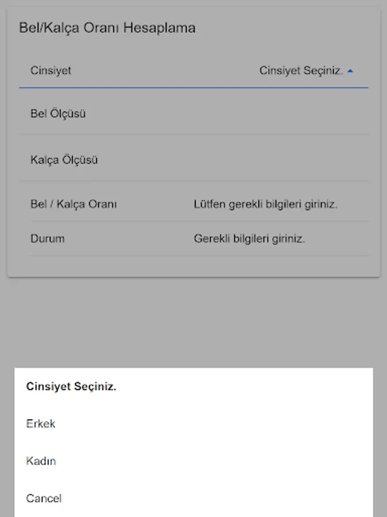The height and width of the screenshot is (517, 387).
Task: Click the 'Lütfen gerekli bilgileri giriniz.' result text
Action: click(265, 204)
